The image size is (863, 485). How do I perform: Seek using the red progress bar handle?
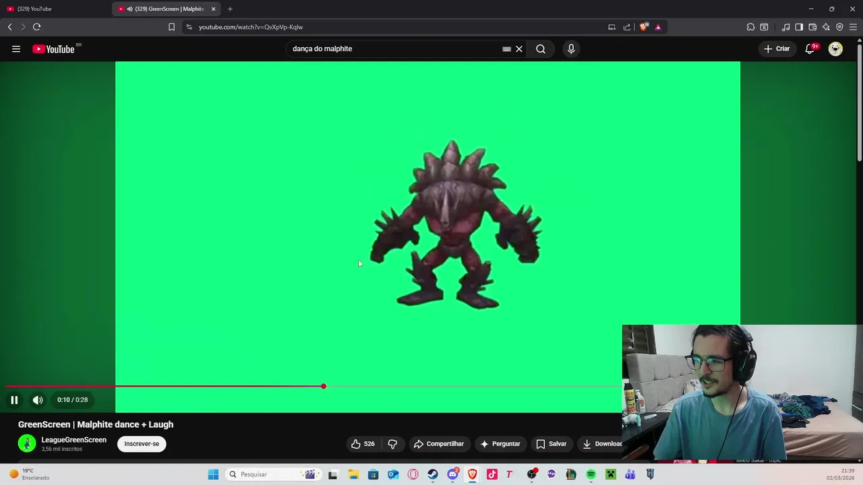(x=324, y=386)
